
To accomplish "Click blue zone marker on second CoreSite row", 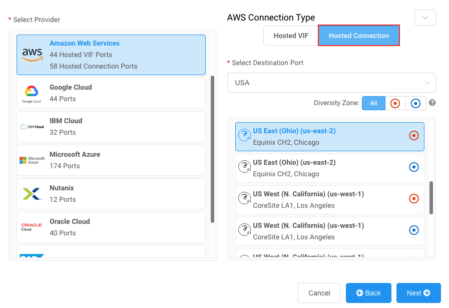I will coord(414,230).
